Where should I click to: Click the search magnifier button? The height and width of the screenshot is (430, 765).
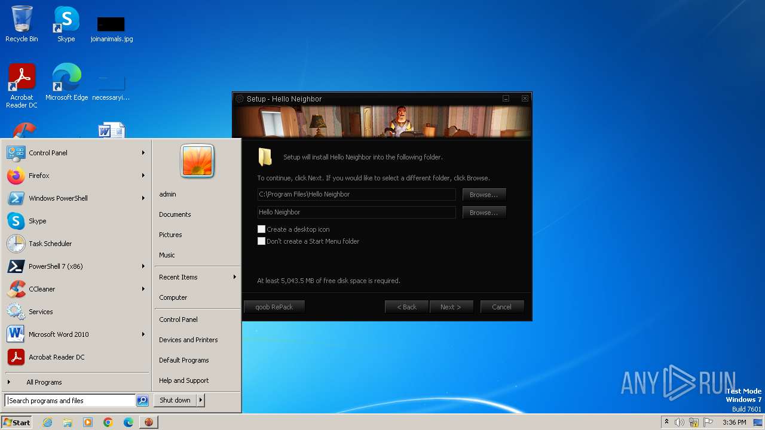(142, 401)
